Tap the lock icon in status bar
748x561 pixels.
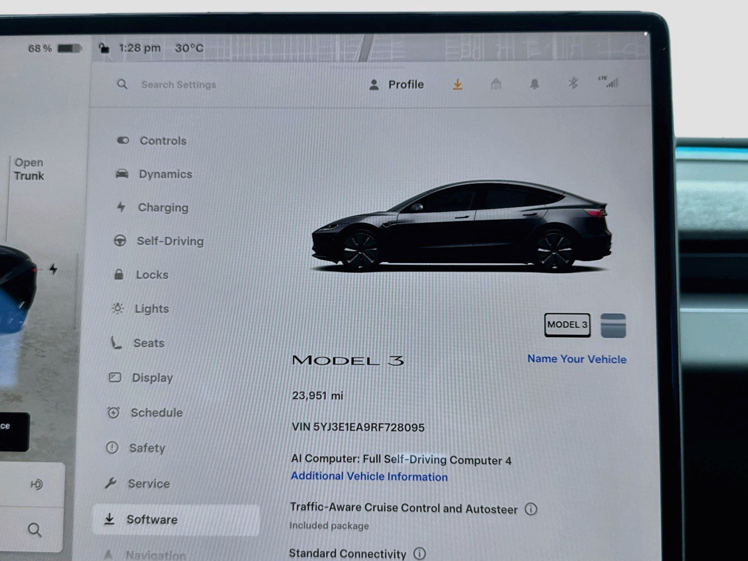tap(104, 48)
